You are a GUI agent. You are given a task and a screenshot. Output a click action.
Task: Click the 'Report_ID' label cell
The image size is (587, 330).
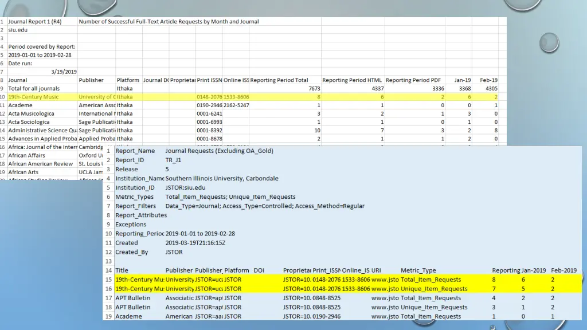[x=130, y=160]
